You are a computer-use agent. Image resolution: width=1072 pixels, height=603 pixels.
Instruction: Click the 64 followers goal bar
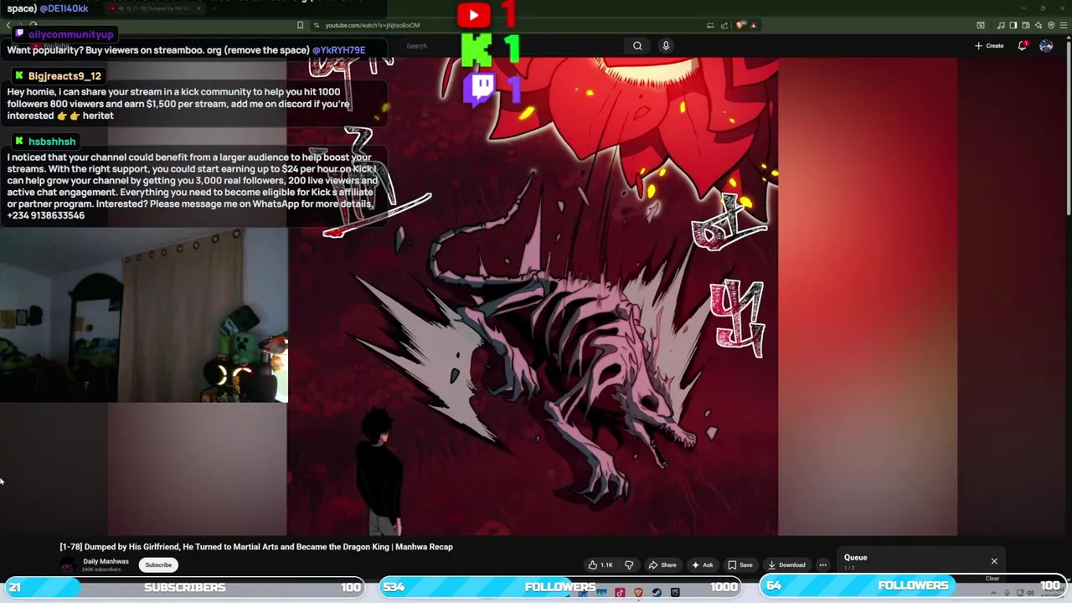point(913,586)
